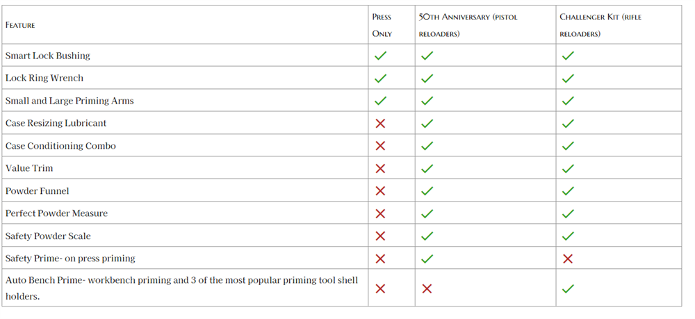The image size is (695, 319).
Task: Select the Press Only column header
Action: [x=382, y=25]
